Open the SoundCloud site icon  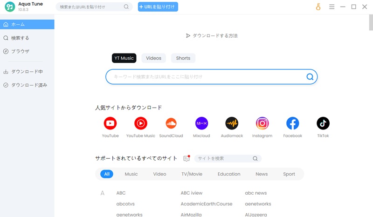tap(171, 123)
